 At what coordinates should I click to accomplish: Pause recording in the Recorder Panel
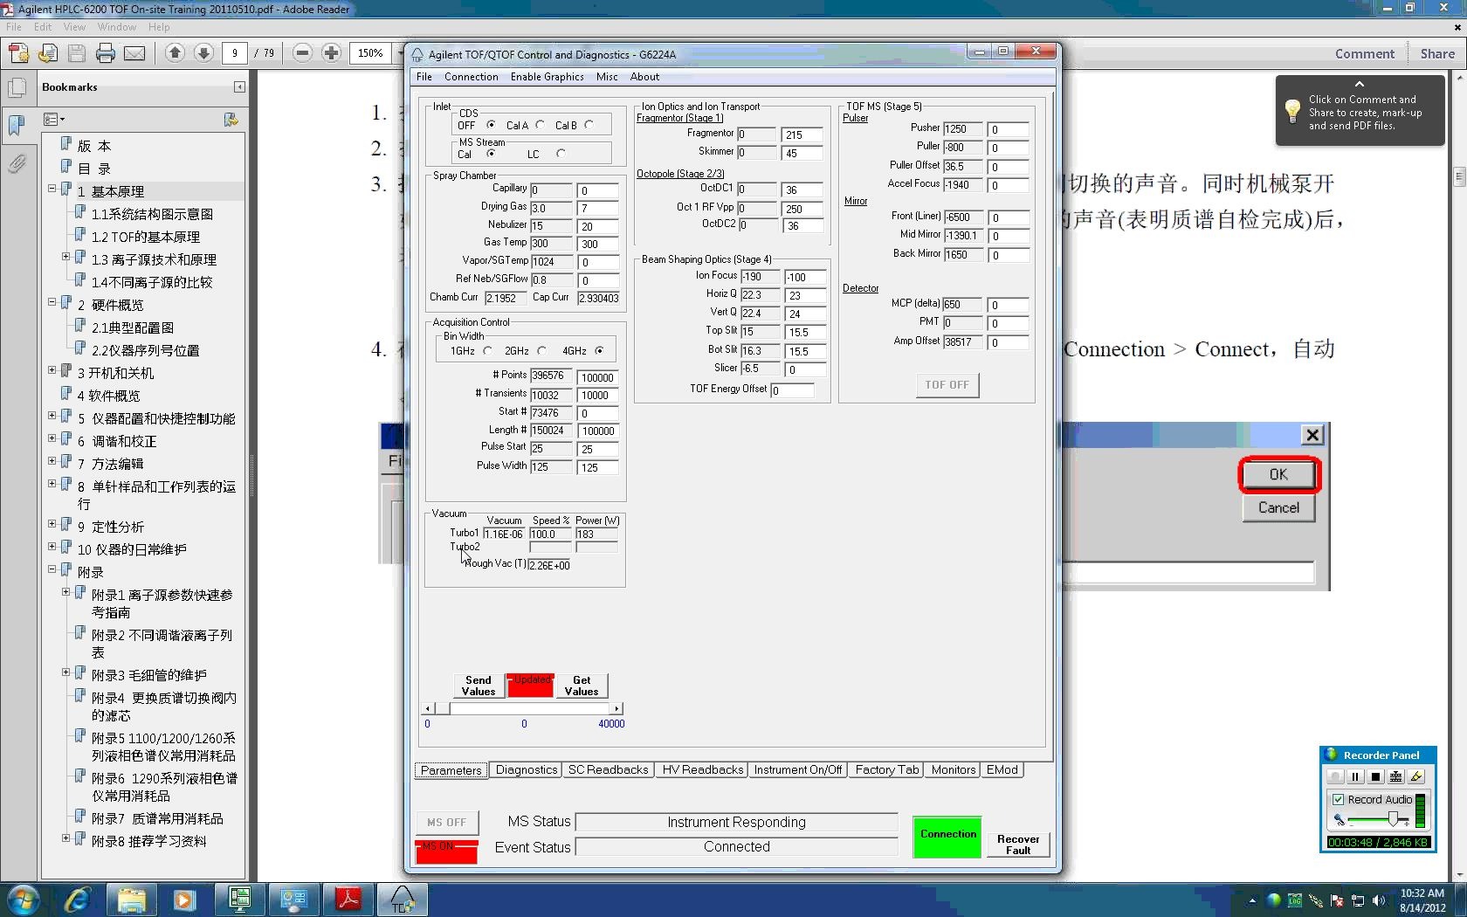click(x=1355, y=776)
